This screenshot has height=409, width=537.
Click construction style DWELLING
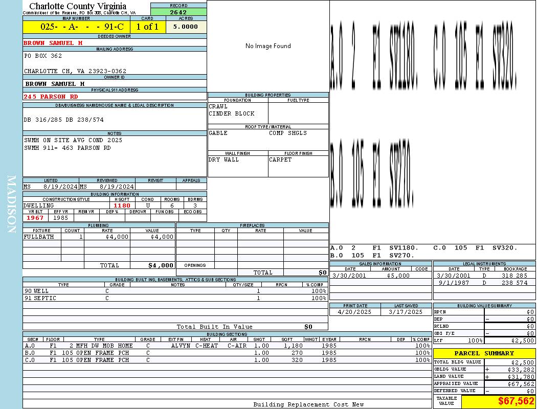point(39,206)
